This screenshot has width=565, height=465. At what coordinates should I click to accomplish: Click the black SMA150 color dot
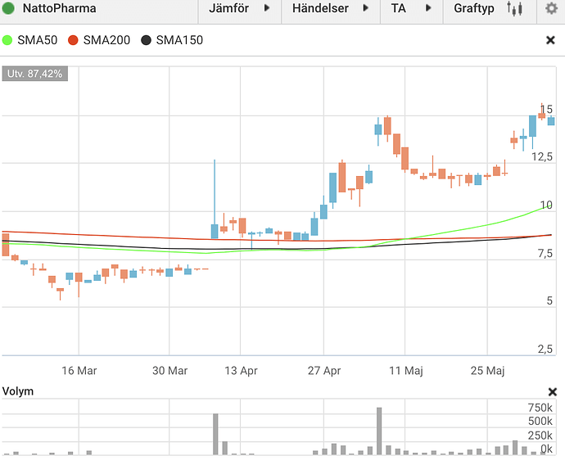[146, 40]
